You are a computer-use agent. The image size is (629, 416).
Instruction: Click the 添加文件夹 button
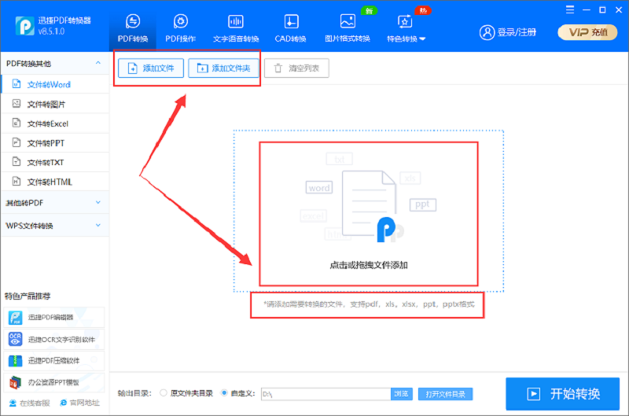(223, 68)
